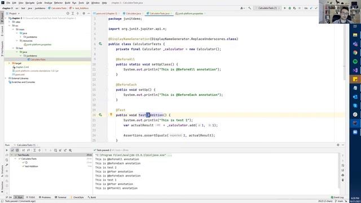Open Run panel settings gear icon
This screenshot has height=203, width=361.
(x=338, y=145)
